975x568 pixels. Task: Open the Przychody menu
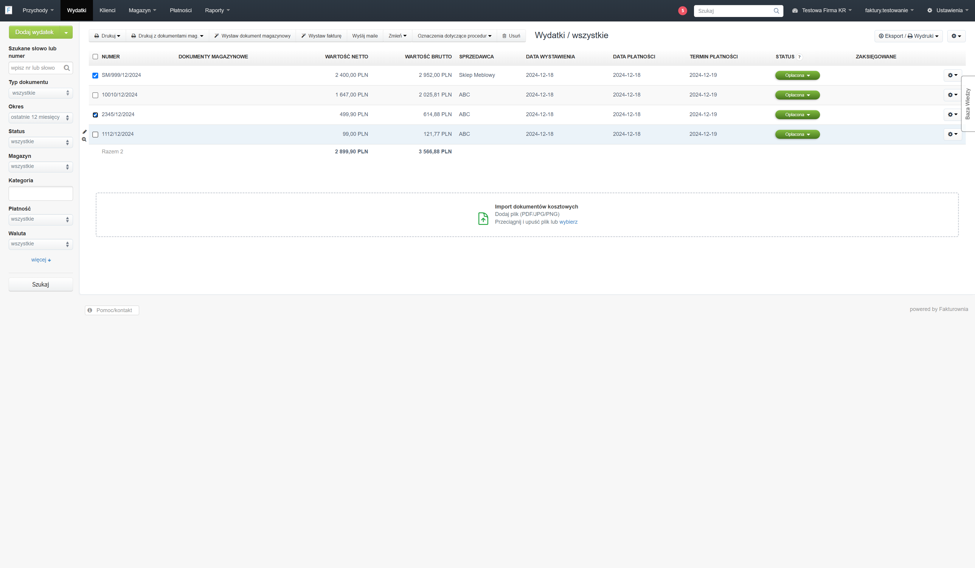point(38,10)
